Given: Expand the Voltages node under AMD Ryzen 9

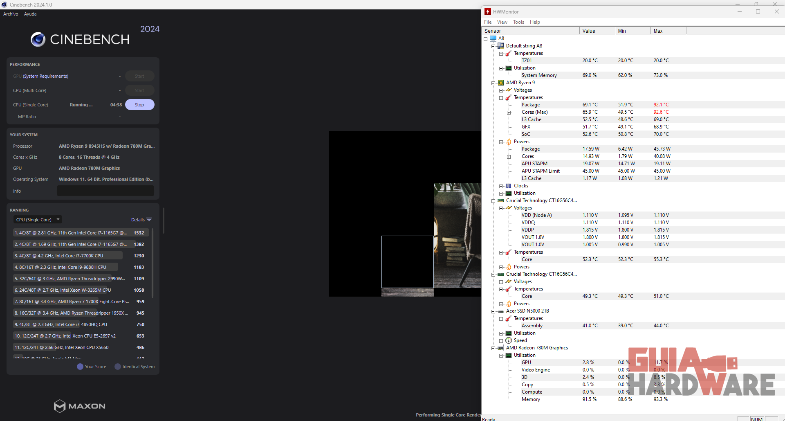Looking at the screenshot, I should (x=501, y=90).
